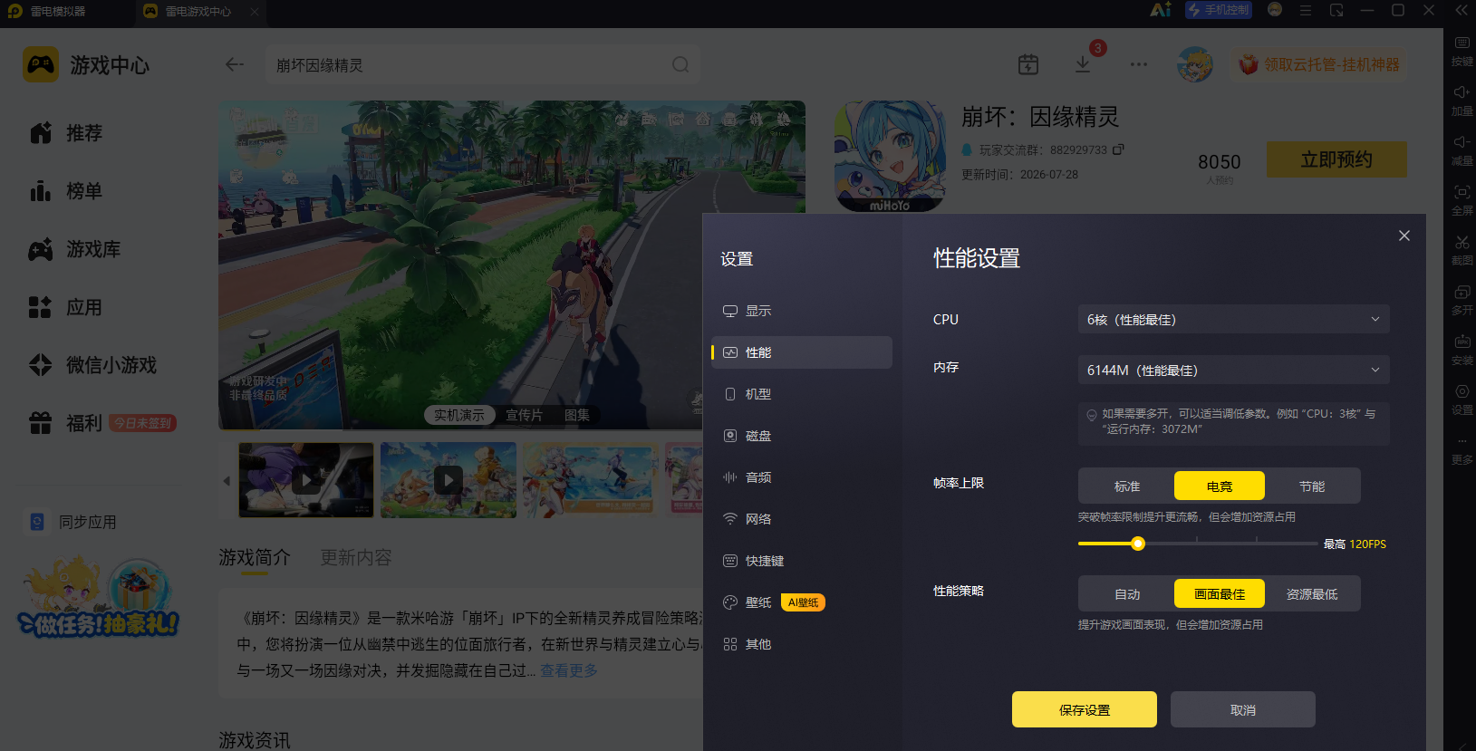Open the downloads icon with badge 3
This screenshot has width=1476, height=751.
[1083, 64]
